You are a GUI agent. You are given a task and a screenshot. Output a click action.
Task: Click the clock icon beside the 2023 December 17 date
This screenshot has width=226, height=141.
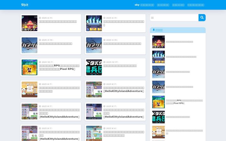pyautogui.click(x=104, y=62)
